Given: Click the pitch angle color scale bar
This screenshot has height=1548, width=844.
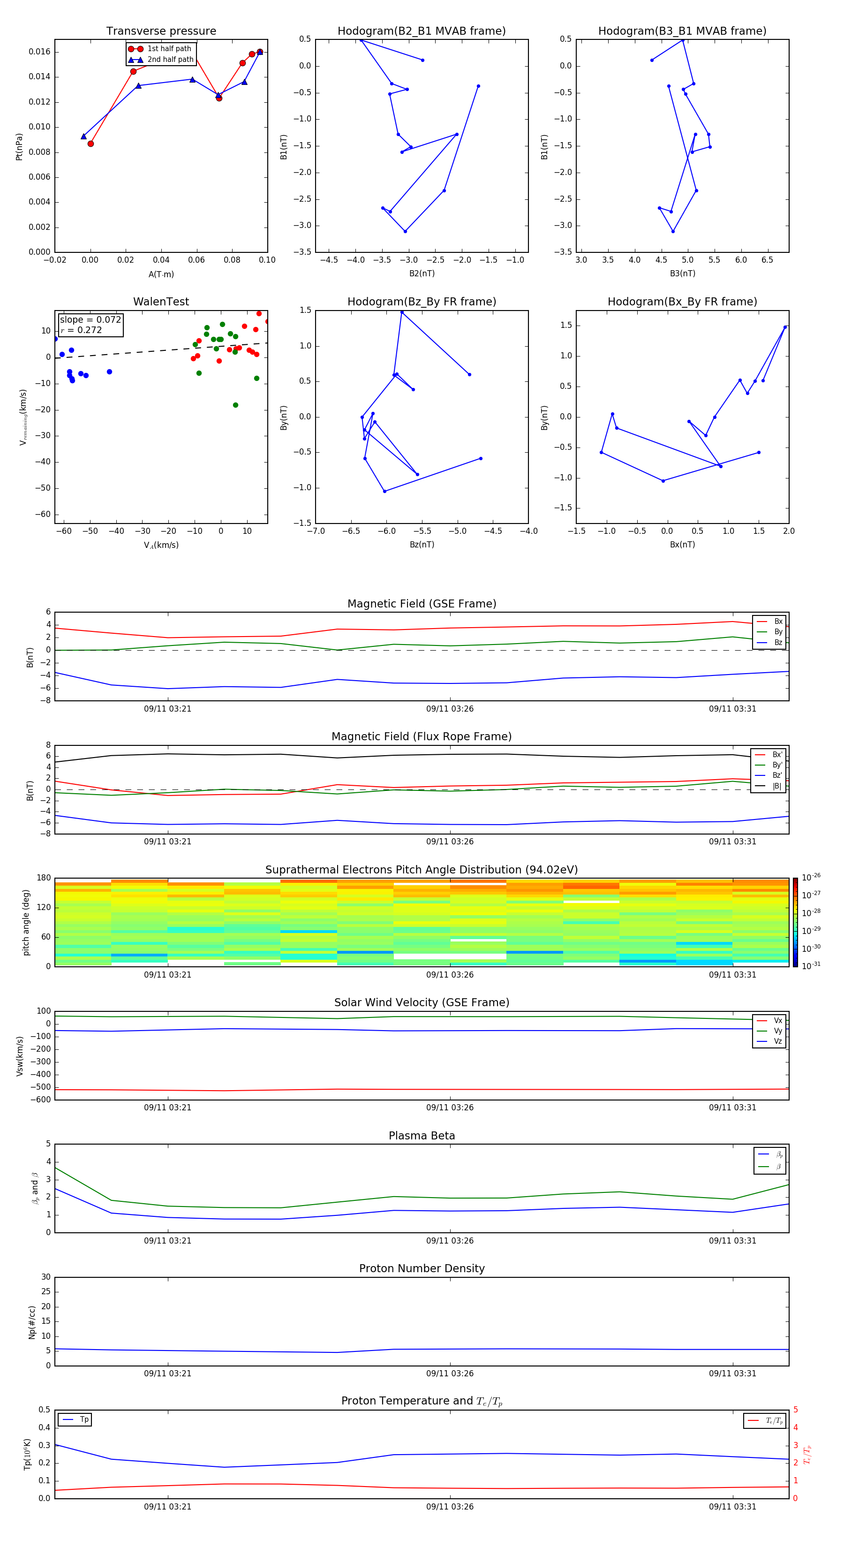Looking at the screenshot, I should [795, 922].
